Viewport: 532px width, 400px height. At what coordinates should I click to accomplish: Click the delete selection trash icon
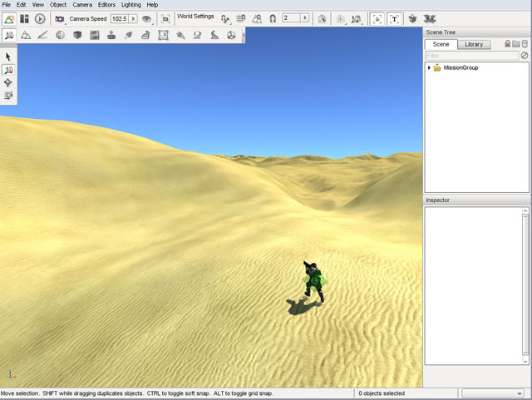525,44
